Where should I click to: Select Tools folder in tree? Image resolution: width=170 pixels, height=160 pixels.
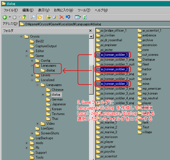(37, 158)
